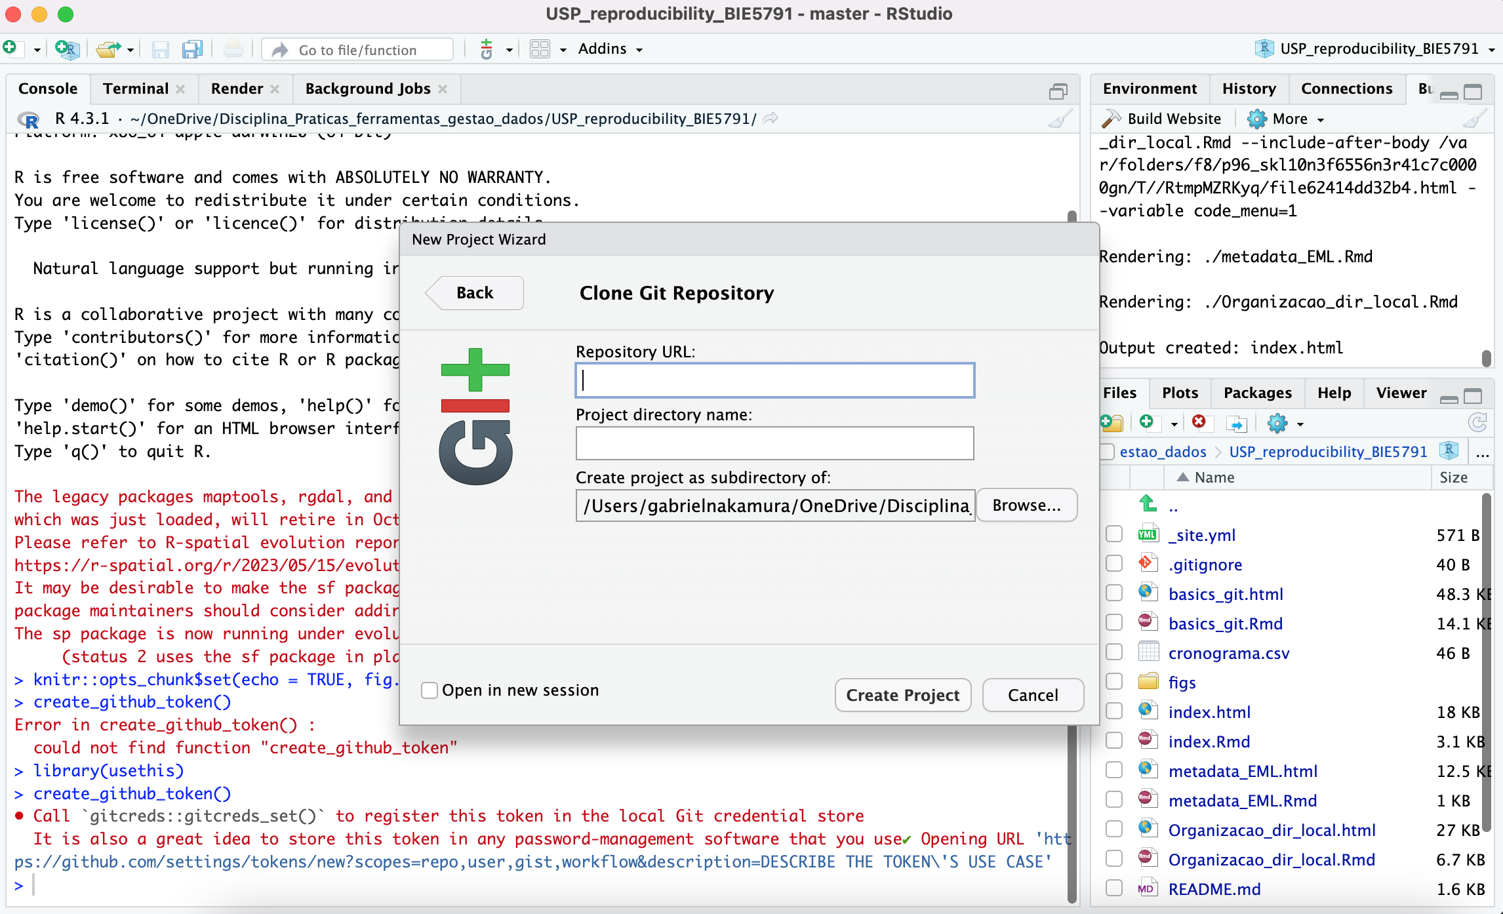Expand the Files gear More dropdown arrow
This screenshot has height=914, width=1503.
coord(1300,424)
